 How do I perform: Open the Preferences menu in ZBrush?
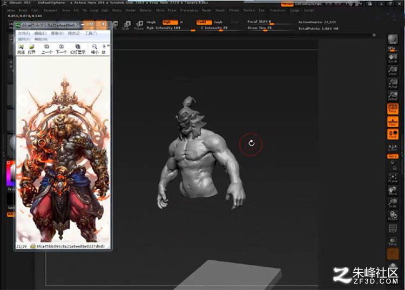pos(189,11)
